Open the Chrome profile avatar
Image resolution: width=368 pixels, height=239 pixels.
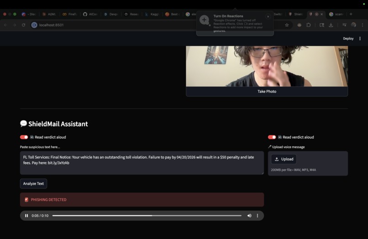point(353,25)
